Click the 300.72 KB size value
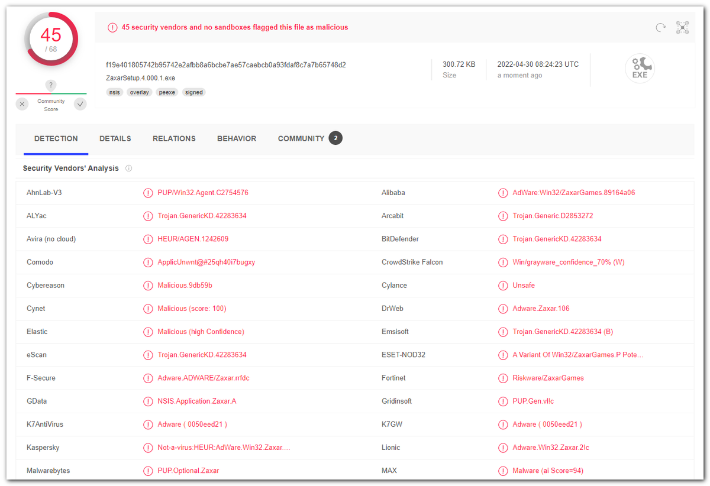The image size is (710, 486). [x=459, y=64]
